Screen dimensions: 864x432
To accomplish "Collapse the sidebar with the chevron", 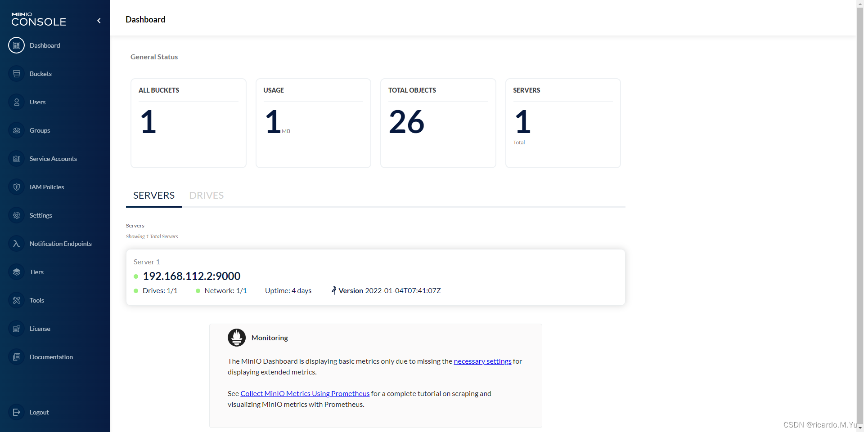I will coord(99,20).
